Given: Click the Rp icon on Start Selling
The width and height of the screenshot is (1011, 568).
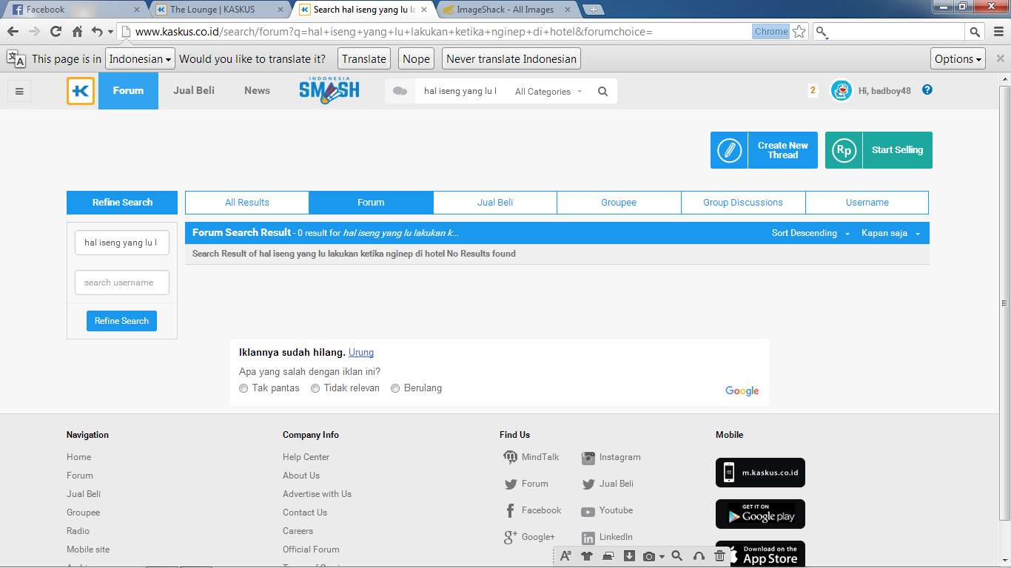Looking at the screenshot, I should click(x=844, y=150).
